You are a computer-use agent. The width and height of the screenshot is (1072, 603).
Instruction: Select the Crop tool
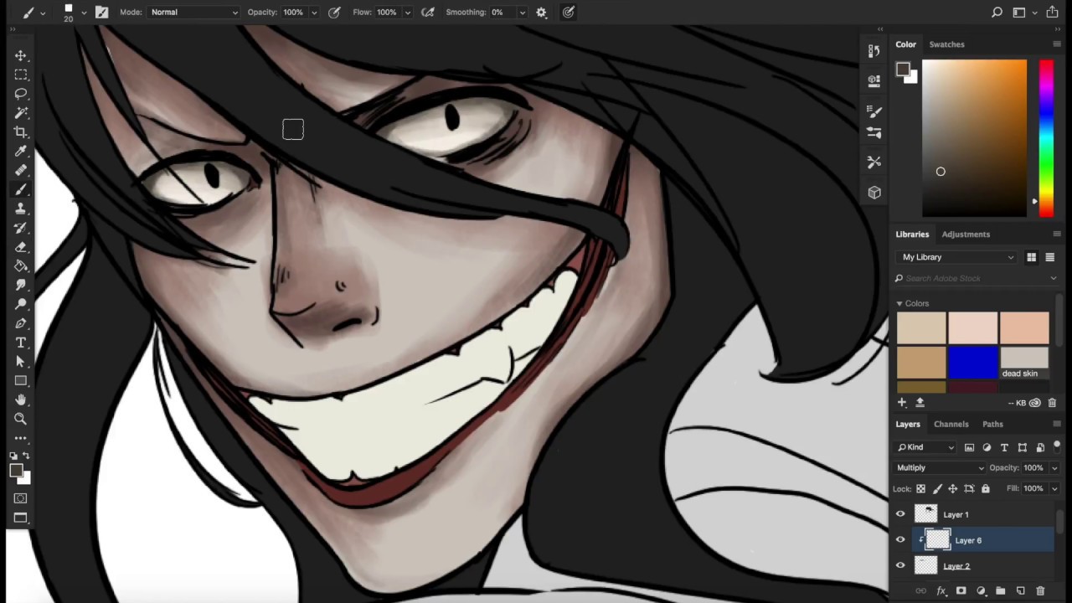pyautogui.click(x=21, y=132)
